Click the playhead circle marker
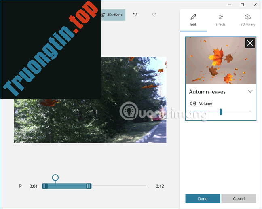This screenshot has width=262, height=209. click(x=55, y=177)
